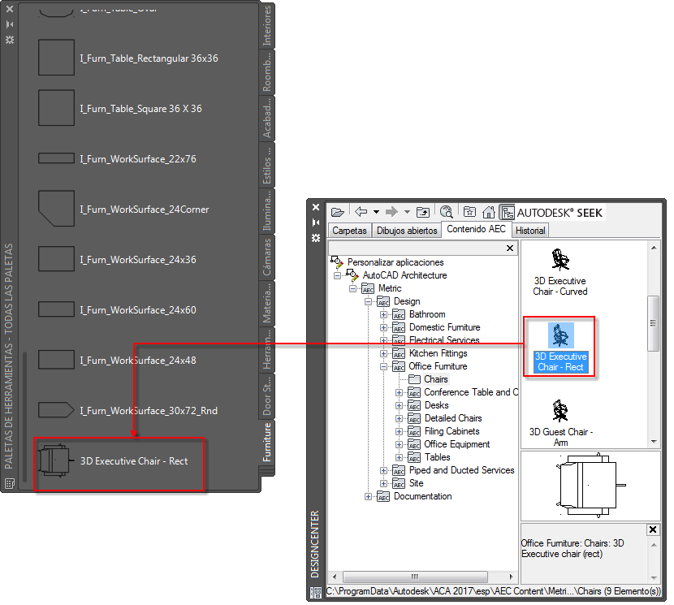Open the Cámaras palette tab
Viewport: 674px width, 605px height.
point(267,257)
